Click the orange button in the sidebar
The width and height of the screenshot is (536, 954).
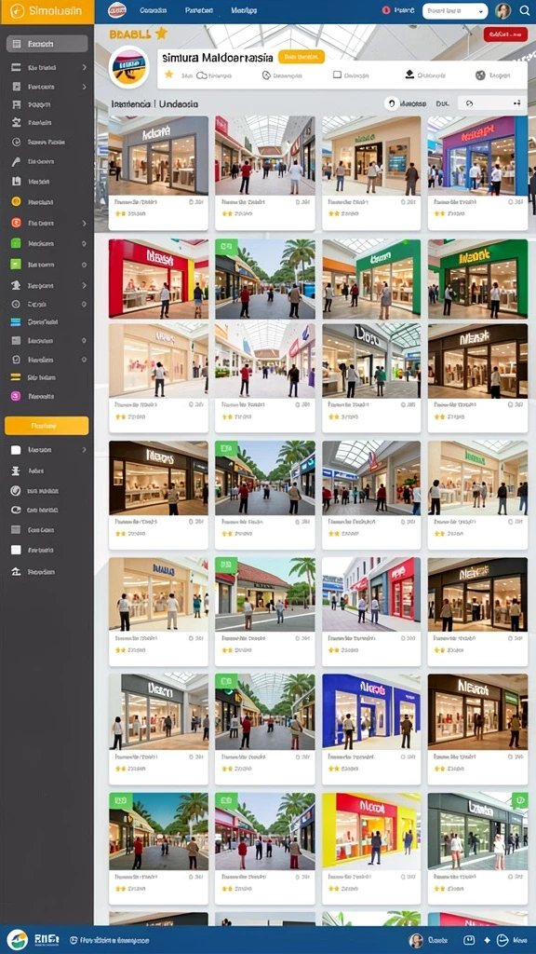[x=47, y=426]
